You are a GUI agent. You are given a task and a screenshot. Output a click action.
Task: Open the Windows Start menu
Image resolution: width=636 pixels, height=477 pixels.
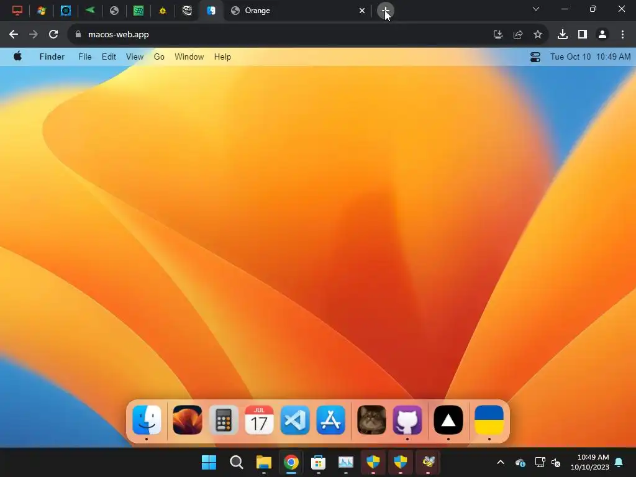click(x=209, y=462)
